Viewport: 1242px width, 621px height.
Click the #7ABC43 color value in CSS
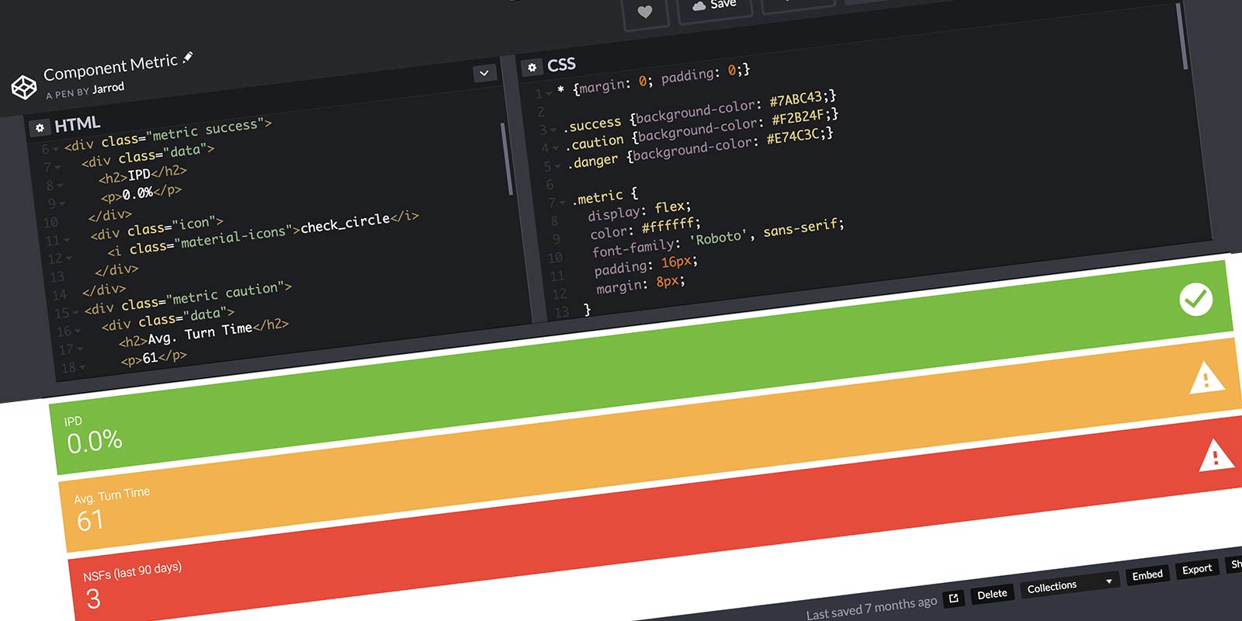point(796,99)
